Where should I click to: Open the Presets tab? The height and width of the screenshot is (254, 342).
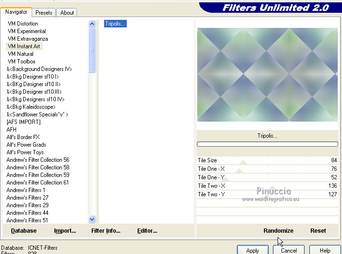[x=44, y=13]
